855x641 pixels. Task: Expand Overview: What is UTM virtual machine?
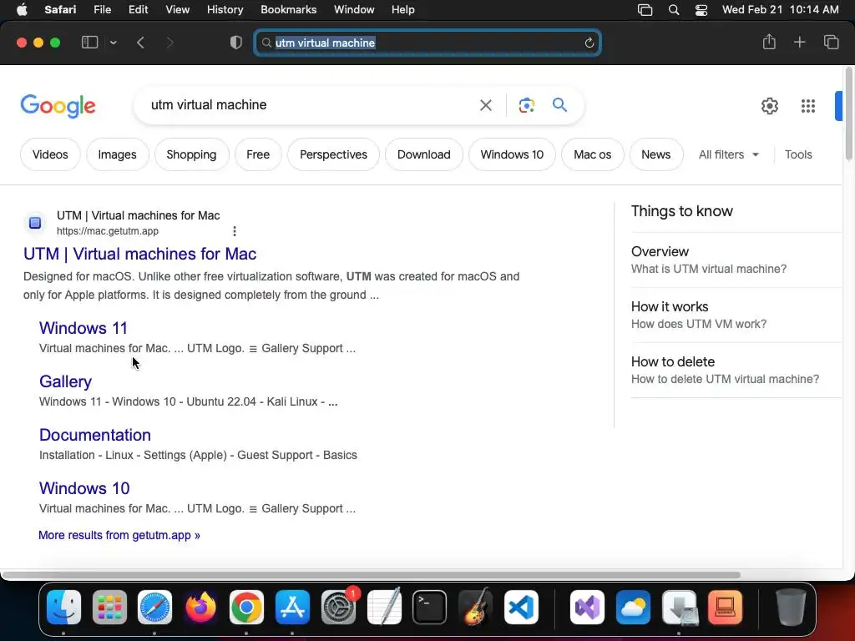736,260
